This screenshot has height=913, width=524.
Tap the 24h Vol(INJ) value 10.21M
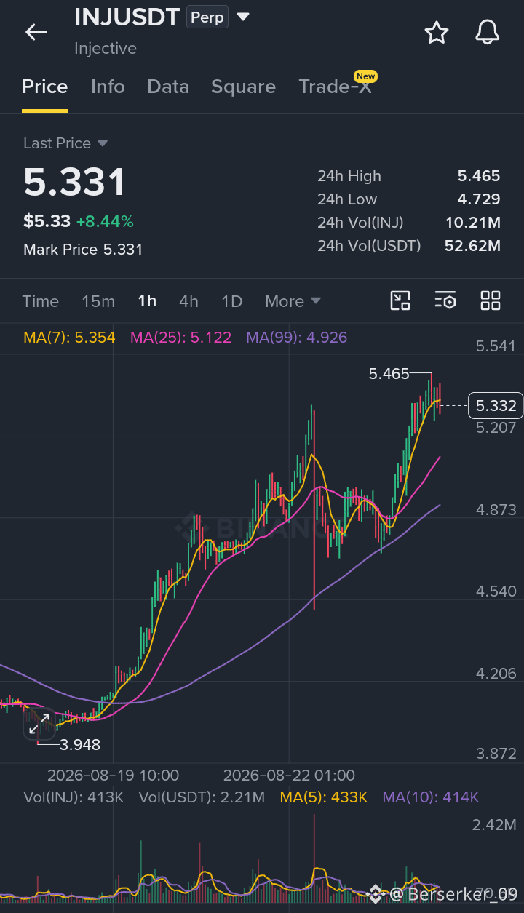pyautogui.click(x=473, y=223)
